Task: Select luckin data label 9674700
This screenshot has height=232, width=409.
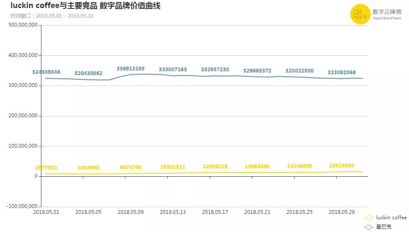Action: tap(131, 167)
